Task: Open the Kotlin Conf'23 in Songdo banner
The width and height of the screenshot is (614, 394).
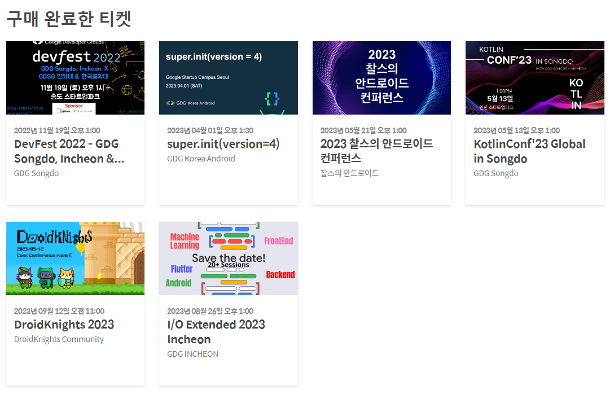Action: tap(535, 77)
